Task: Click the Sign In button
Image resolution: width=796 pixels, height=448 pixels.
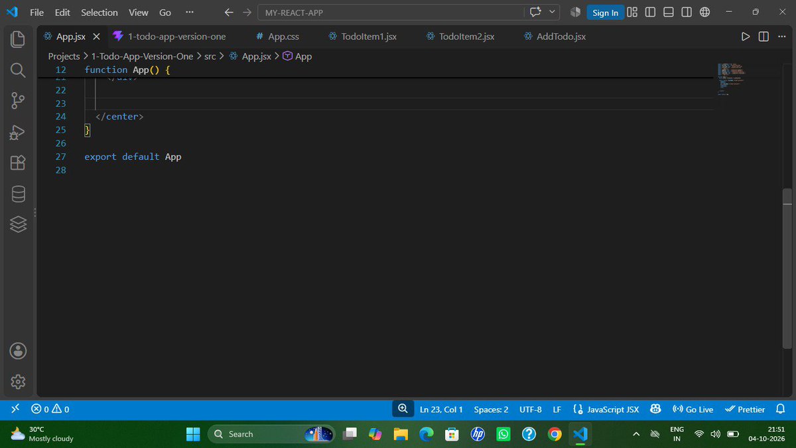Action: [x=605, y=12]
